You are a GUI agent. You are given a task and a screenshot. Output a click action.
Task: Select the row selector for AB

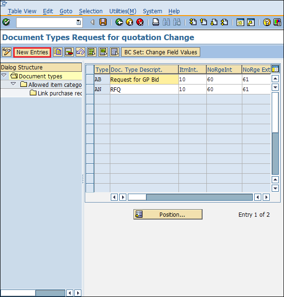[90, 79]
